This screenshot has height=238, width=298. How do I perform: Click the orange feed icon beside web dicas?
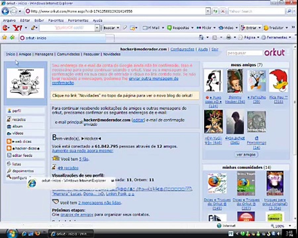(9, 141)
